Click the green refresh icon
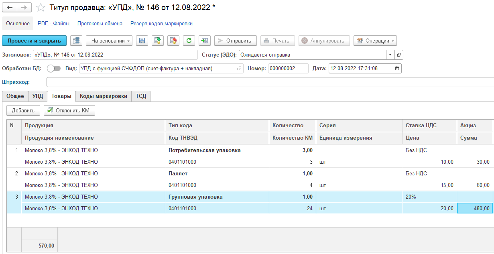The image size is (494, 254). coord(189,41)
